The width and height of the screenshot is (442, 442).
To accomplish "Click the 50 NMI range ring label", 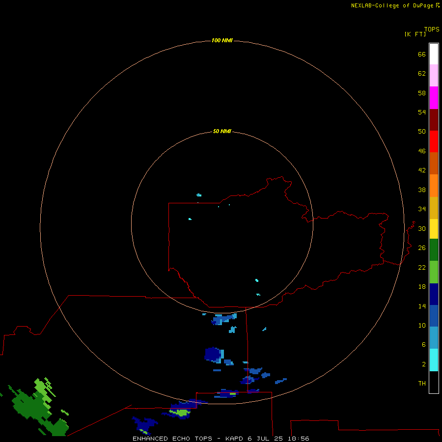I will coord(222,131).
